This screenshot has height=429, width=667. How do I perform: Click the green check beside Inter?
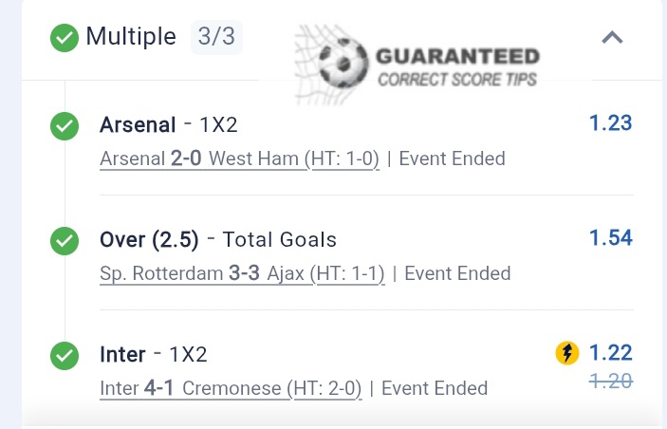pos(65,356)
